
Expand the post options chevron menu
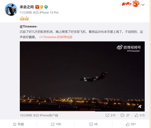[x=143, y=5]
